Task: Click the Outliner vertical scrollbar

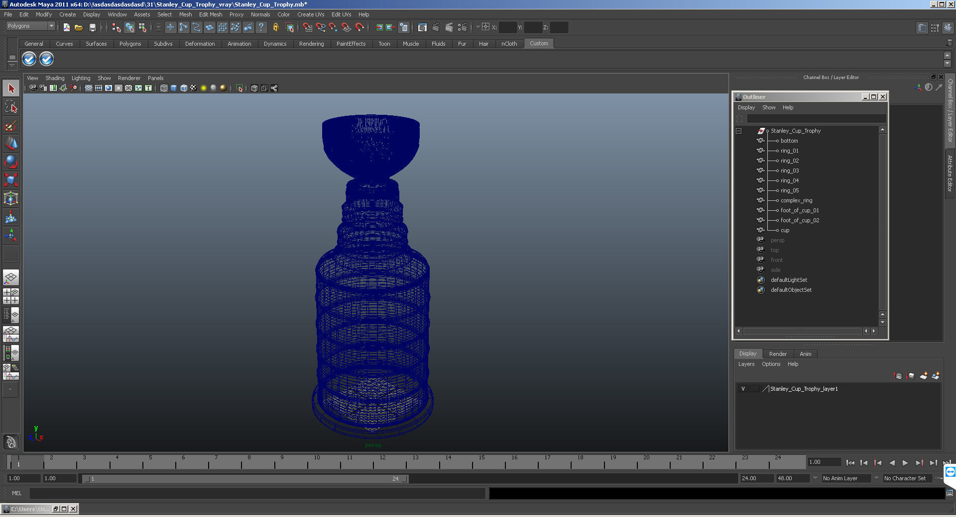Action: [x=882, y=222]
